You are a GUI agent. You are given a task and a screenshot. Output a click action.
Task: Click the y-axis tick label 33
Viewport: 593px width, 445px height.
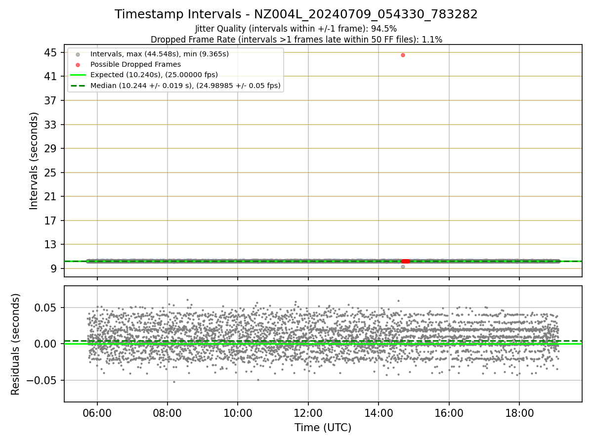(51, 125)
